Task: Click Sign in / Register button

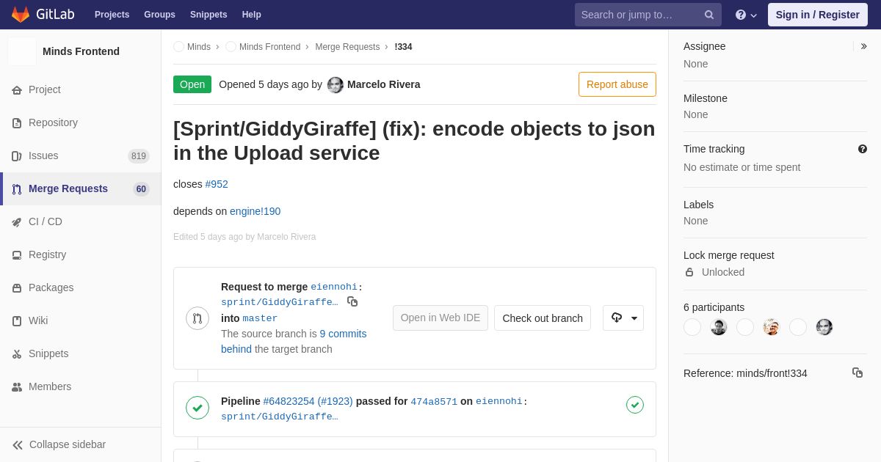Action: click(x=818, y=15)
